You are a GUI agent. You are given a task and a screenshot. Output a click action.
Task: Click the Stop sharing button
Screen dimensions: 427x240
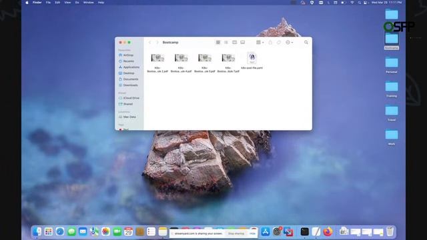pyautogui.click(x=236, y=233)
